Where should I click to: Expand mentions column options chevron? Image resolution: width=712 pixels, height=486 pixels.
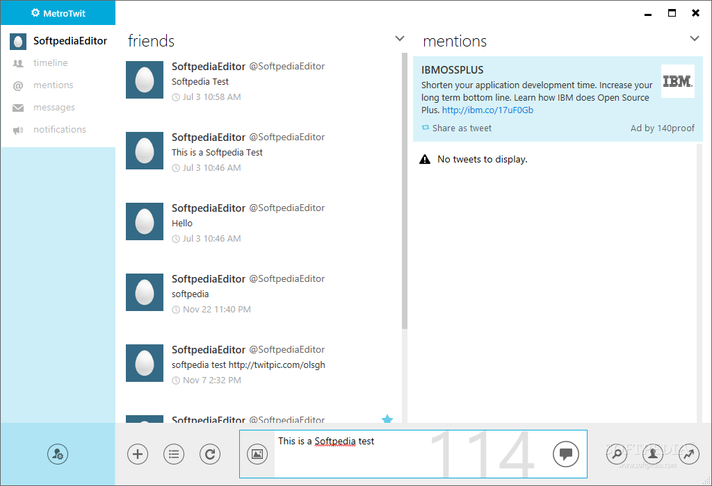click(x=695, y=39)
